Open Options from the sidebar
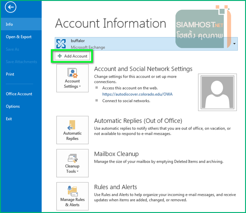The image size is (246, 213). pos(13,106)
